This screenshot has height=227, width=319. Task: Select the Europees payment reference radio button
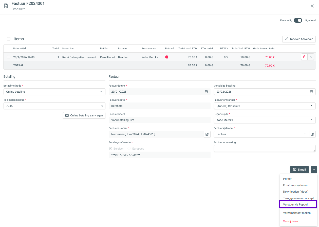[x=129, y=149]
